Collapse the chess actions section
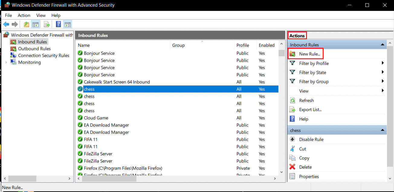Screen dimensions: 394x192 click(383, 130)
